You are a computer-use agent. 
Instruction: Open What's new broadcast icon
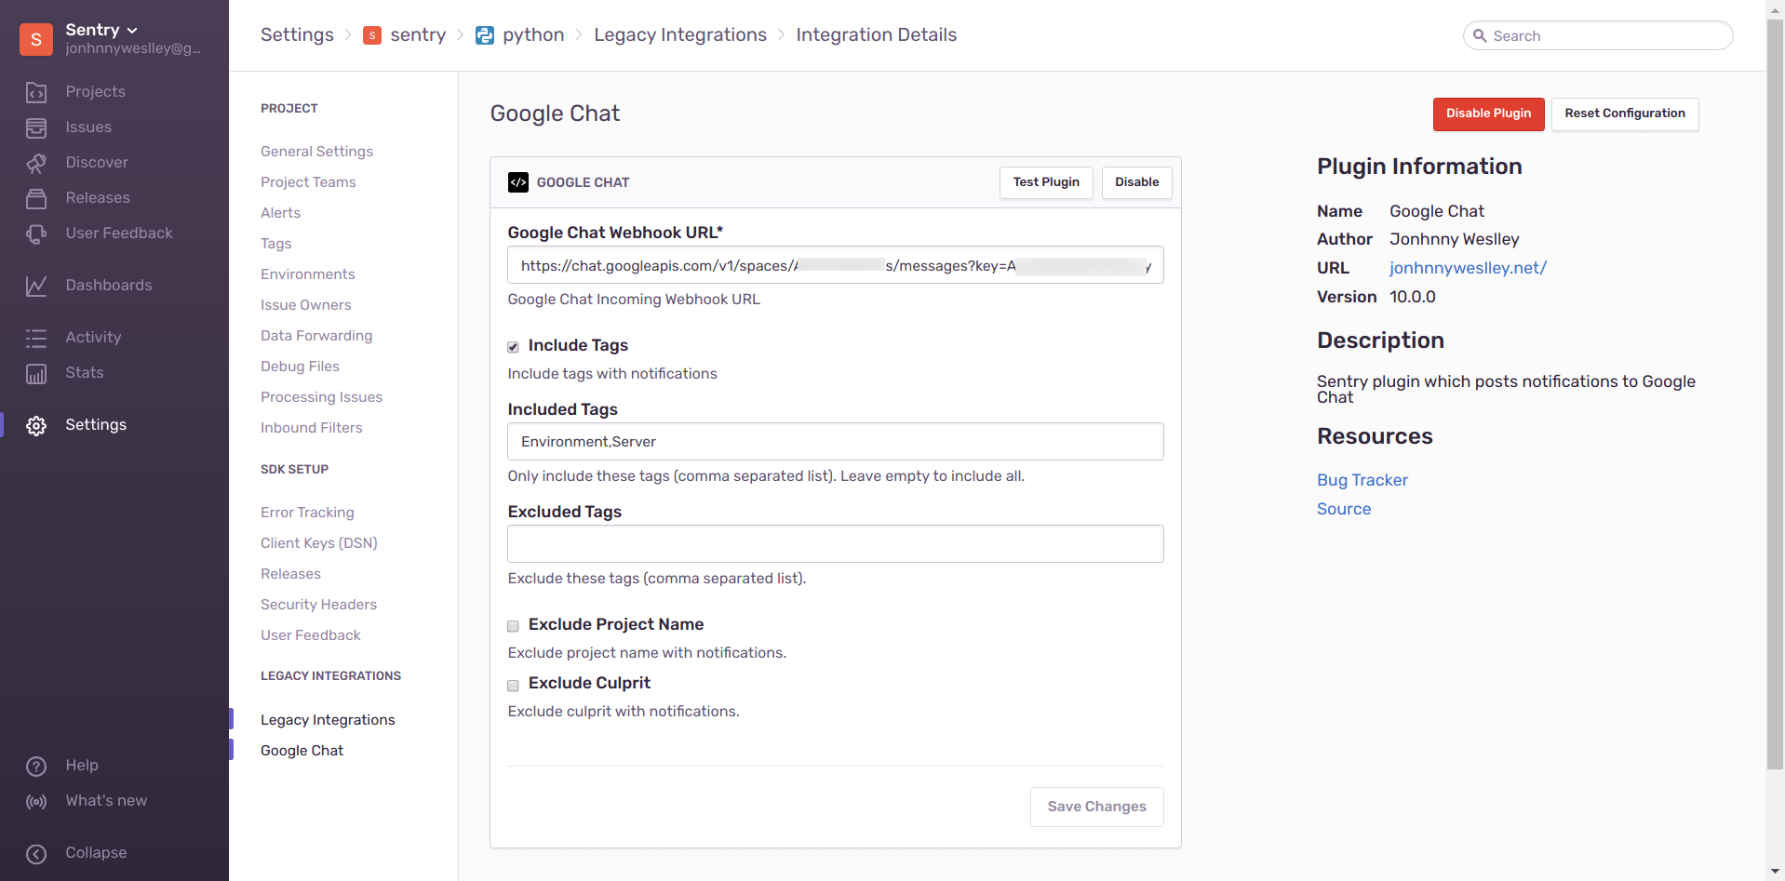pos(35,801)
